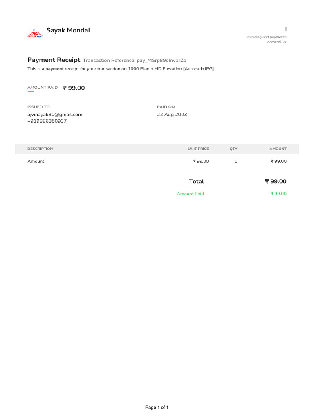Click the email ajvinayak80@gmail.com
The width and height of the screenshot is (314, 419).
(55, 115)
